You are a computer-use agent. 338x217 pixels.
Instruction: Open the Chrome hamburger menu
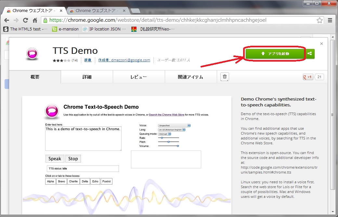[x=330, y=20]
